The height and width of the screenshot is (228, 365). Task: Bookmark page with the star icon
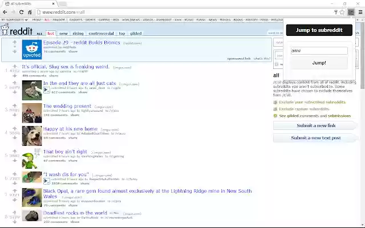(x=342, y=12)
